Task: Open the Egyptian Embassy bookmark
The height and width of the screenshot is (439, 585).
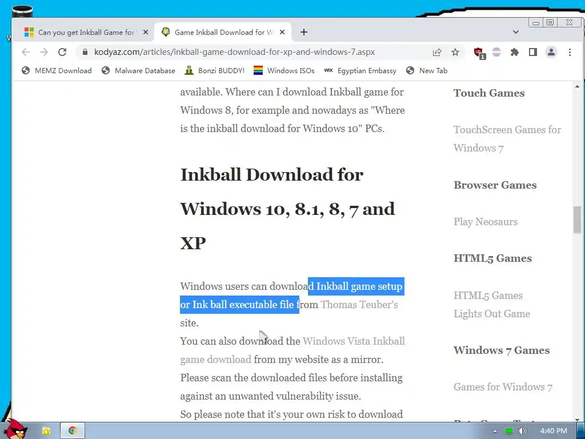Action: tap(360, 70)
